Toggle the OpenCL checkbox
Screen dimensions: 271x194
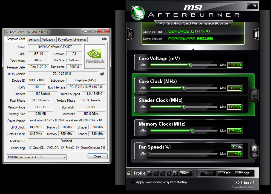(x=30, y=148)
